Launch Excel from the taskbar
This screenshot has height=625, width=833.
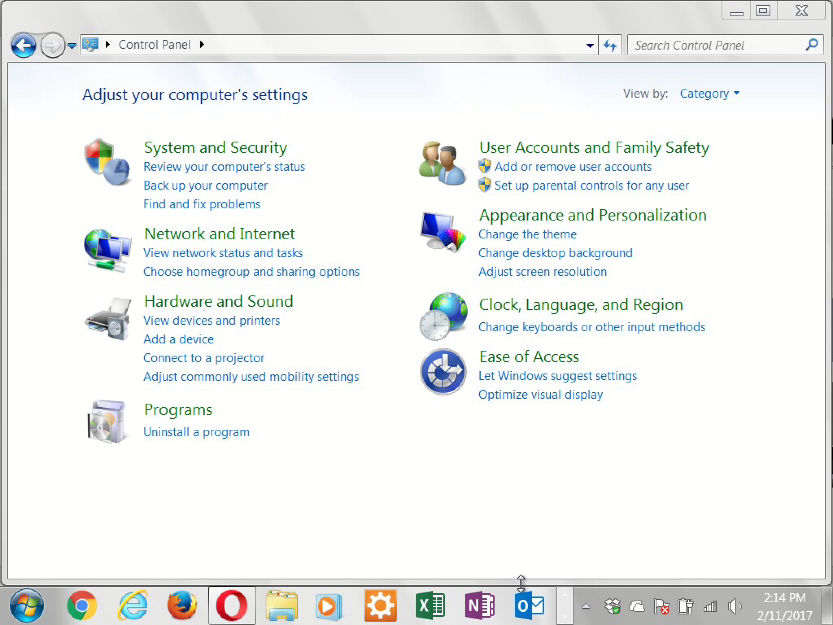pos(430,606)
